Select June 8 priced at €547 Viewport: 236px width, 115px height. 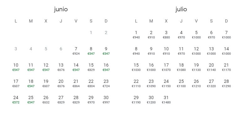[x=91, y=51]
